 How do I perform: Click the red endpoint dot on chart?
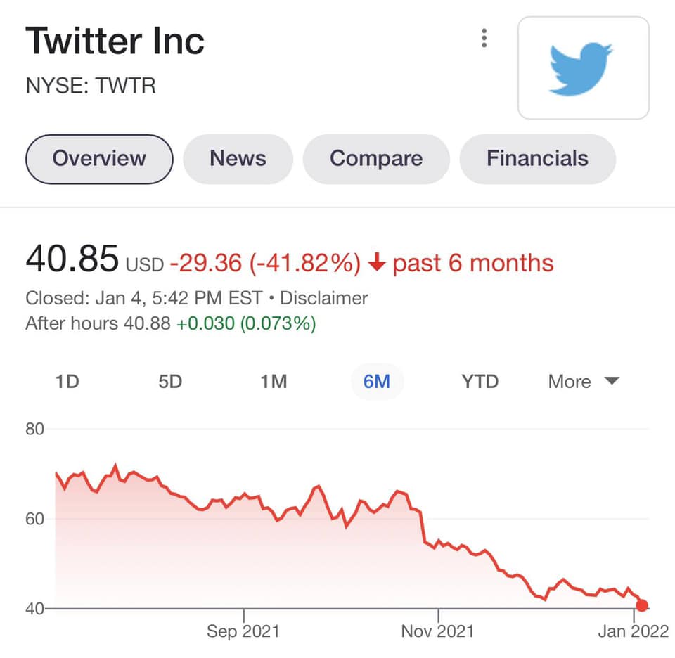pyautogui.click(x=641, y=605)
